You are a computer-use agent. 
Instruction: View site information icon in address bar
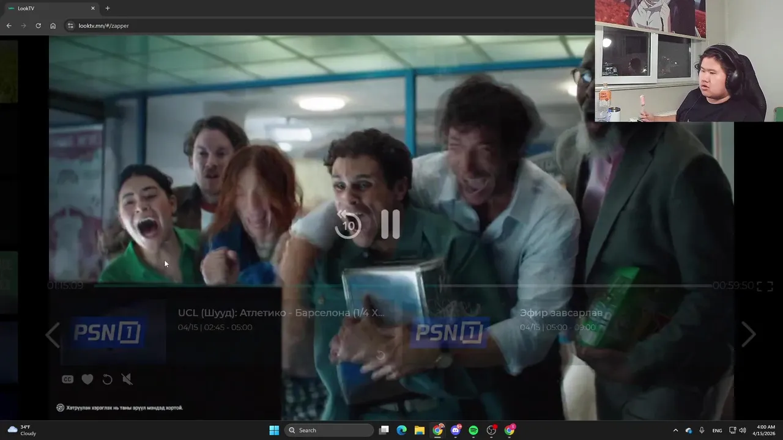pyautogui.click(x=70, y=26)
